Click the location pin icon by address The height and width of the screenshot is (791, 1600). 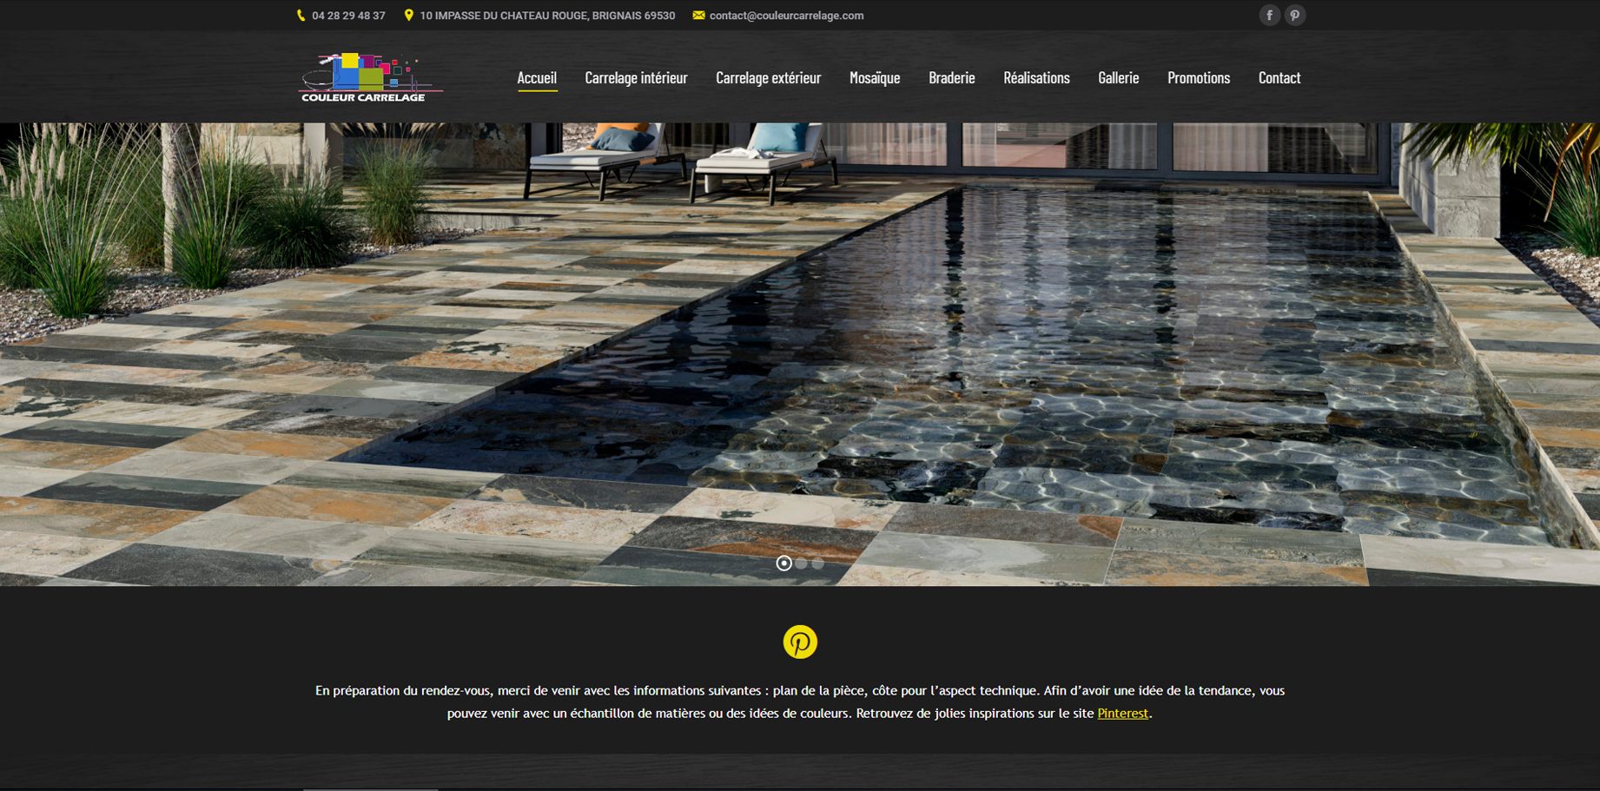point(408,16)
